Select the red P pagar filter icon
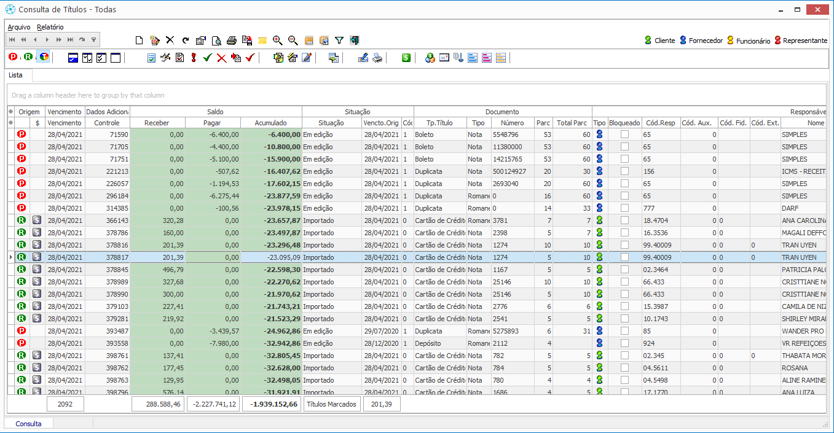The image size is (834, 433). (x=13, y=57)
